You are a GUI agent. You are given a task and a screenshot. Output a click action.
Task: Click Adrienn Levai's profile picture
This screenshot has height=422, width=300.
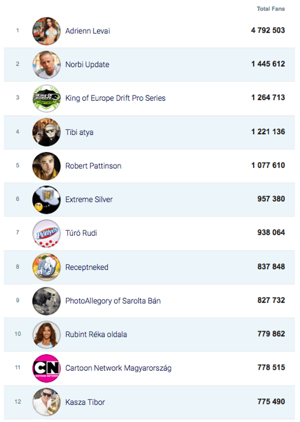(46, 31)
